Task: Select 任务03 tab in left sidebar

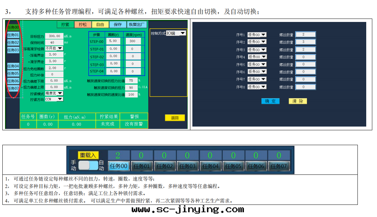Action: coord(13,50)
